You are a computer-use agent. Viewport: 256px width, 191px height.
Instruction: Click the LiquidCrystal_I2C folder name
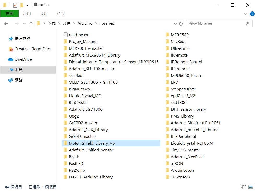pyautogui.click(x=85, y=96)
